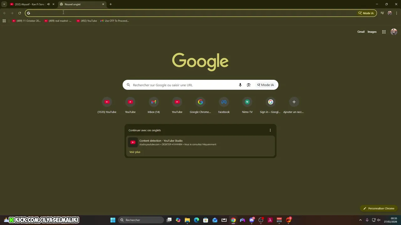Screen dimensions: 401x225
Task: Expand the tab search dropdown
Action: click(x=4, y=4)
